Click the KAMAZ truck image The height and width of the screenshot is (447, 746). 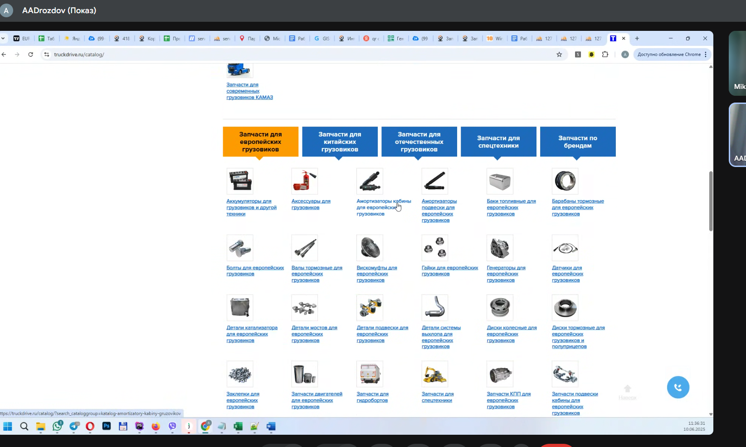(x=240, y=70)
